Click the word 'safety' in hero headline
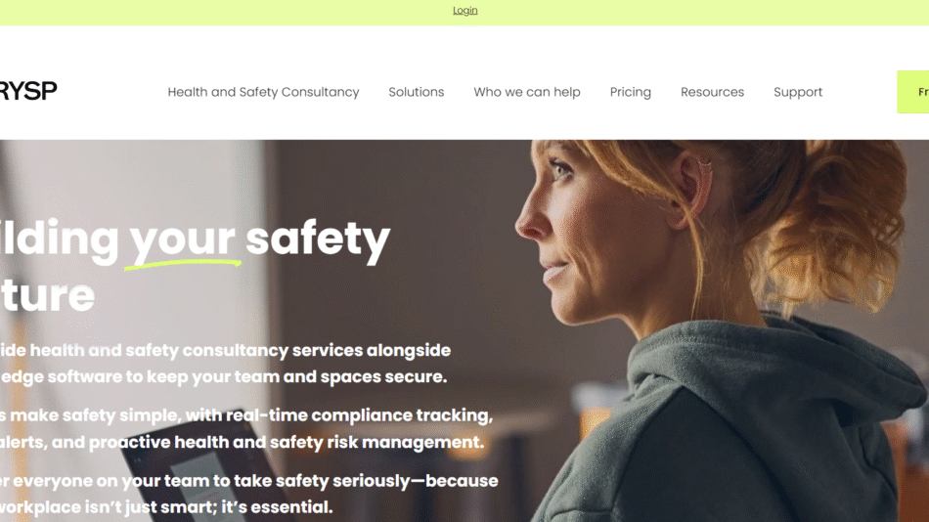This screenshot has height=522, width=929. [x=318, y=239]
